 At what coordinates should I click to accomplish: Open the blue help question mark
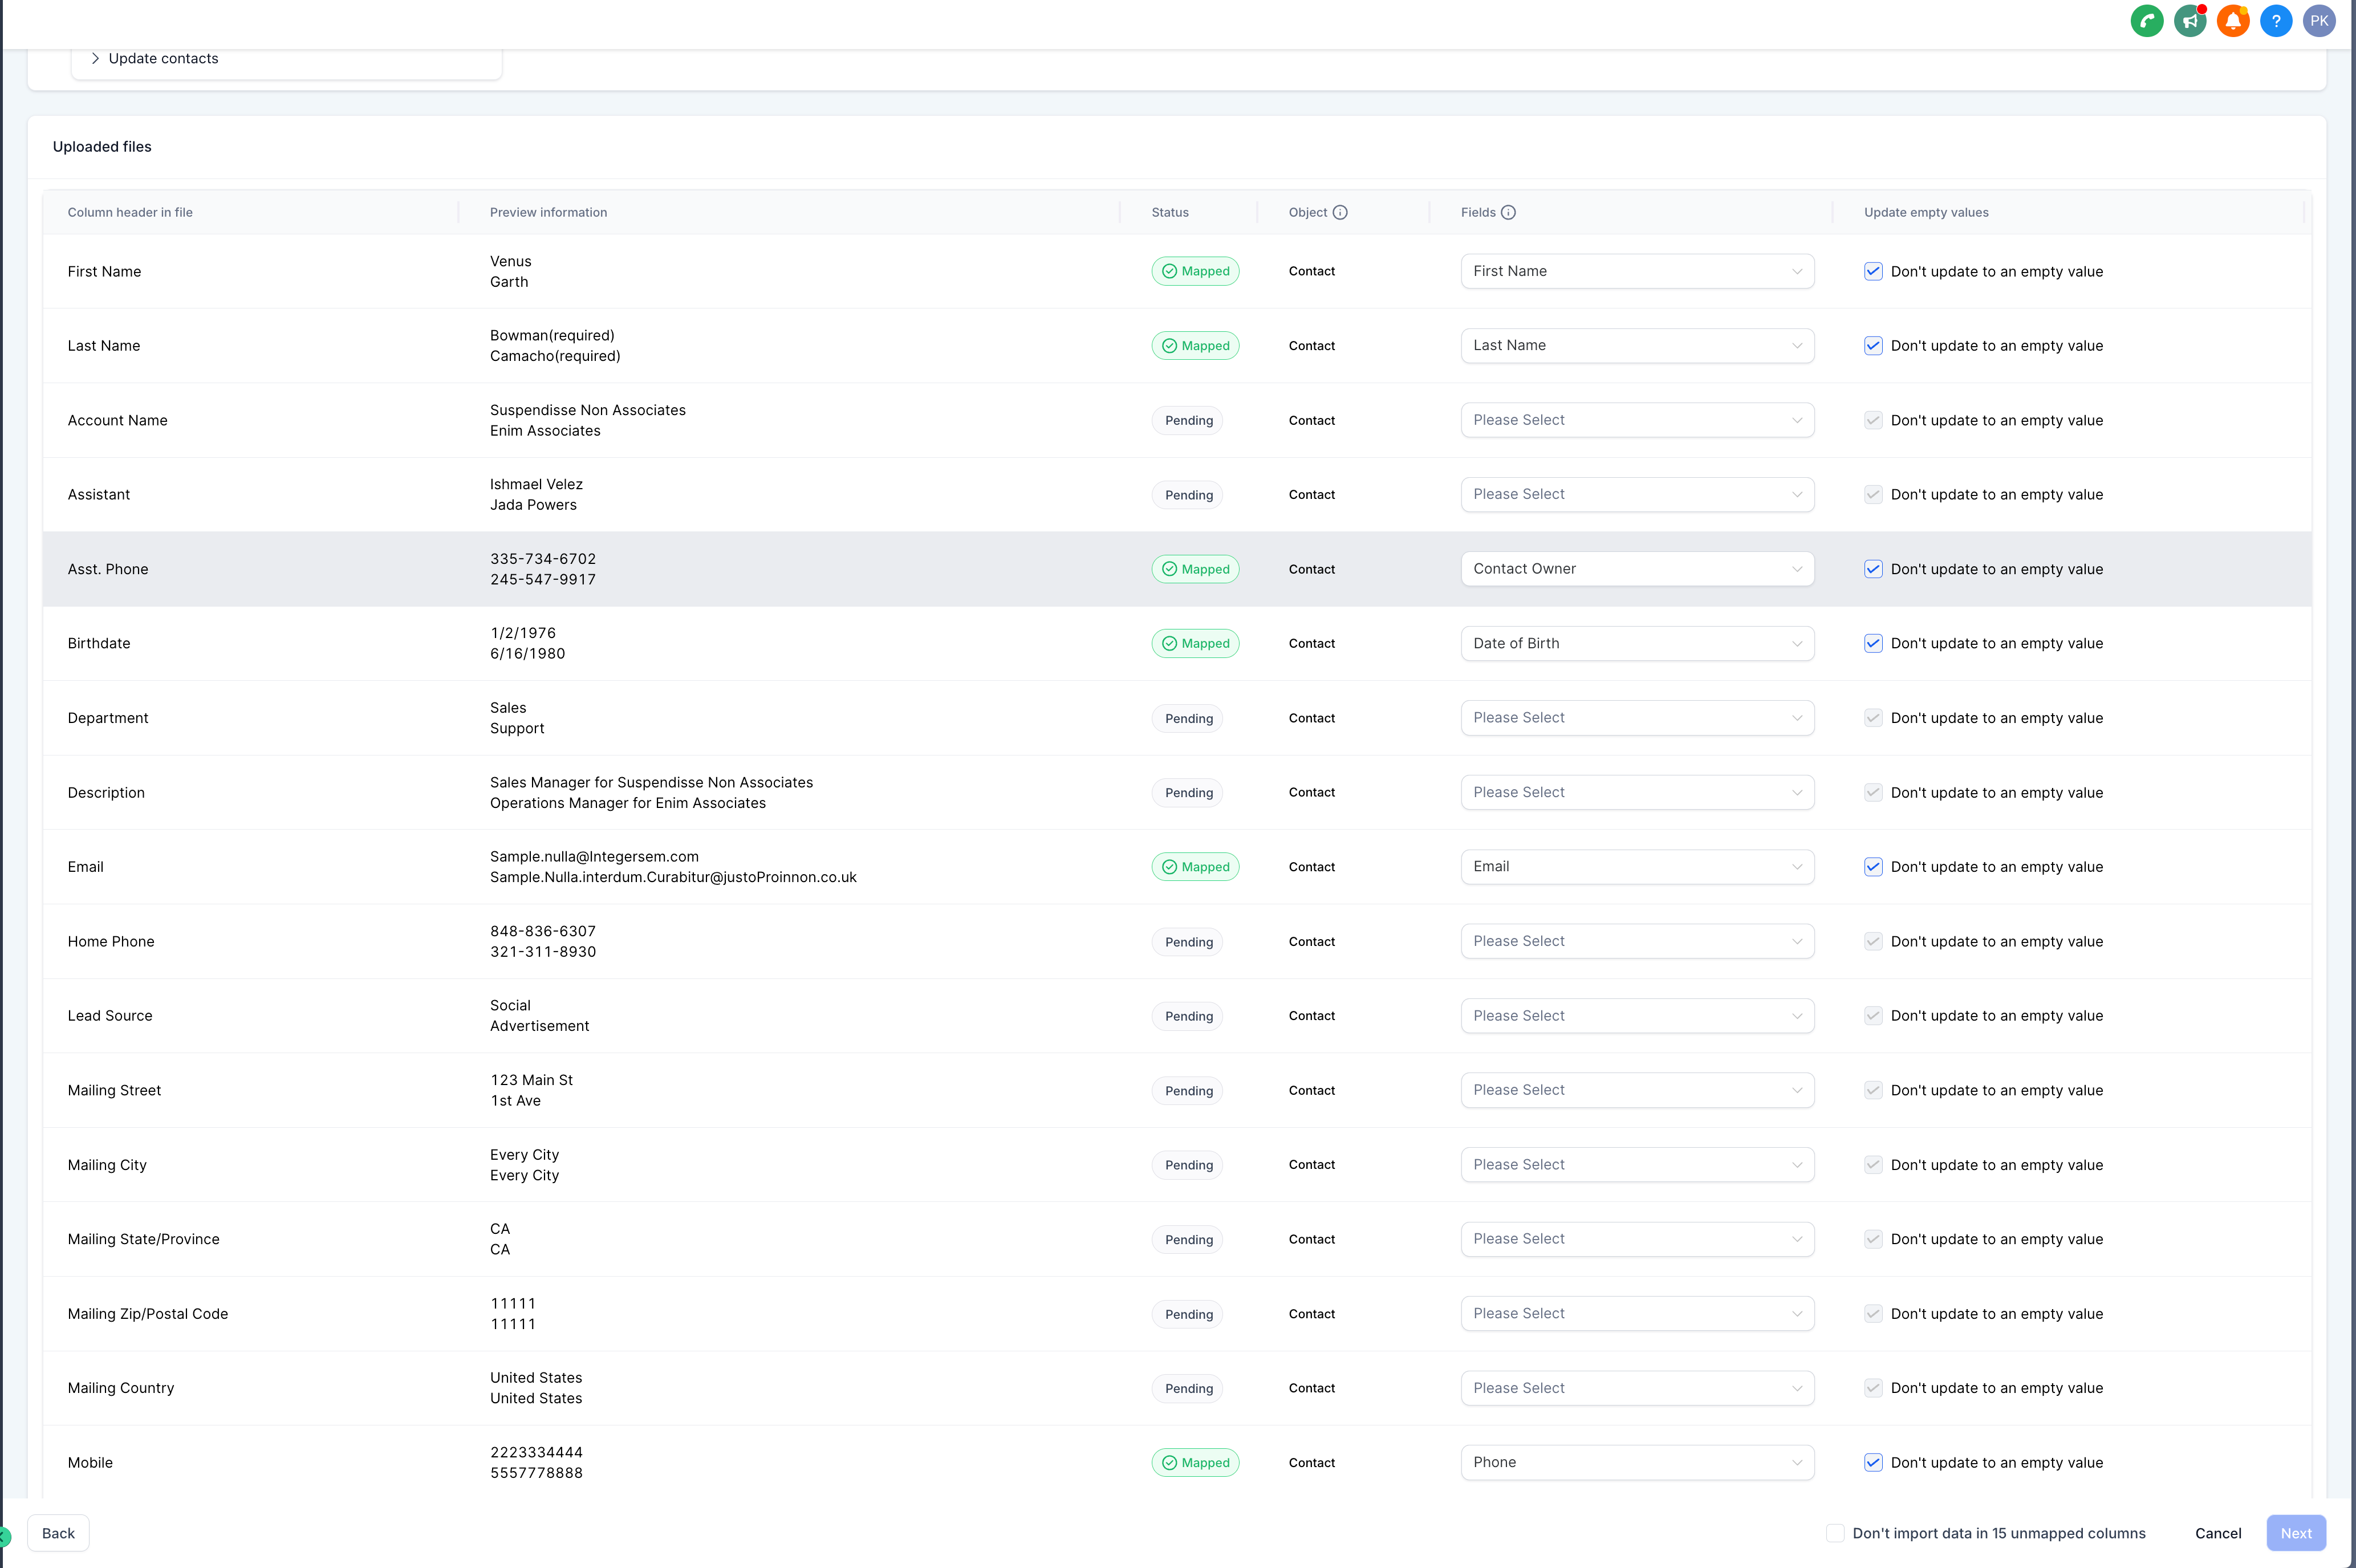pos(2276,21)
